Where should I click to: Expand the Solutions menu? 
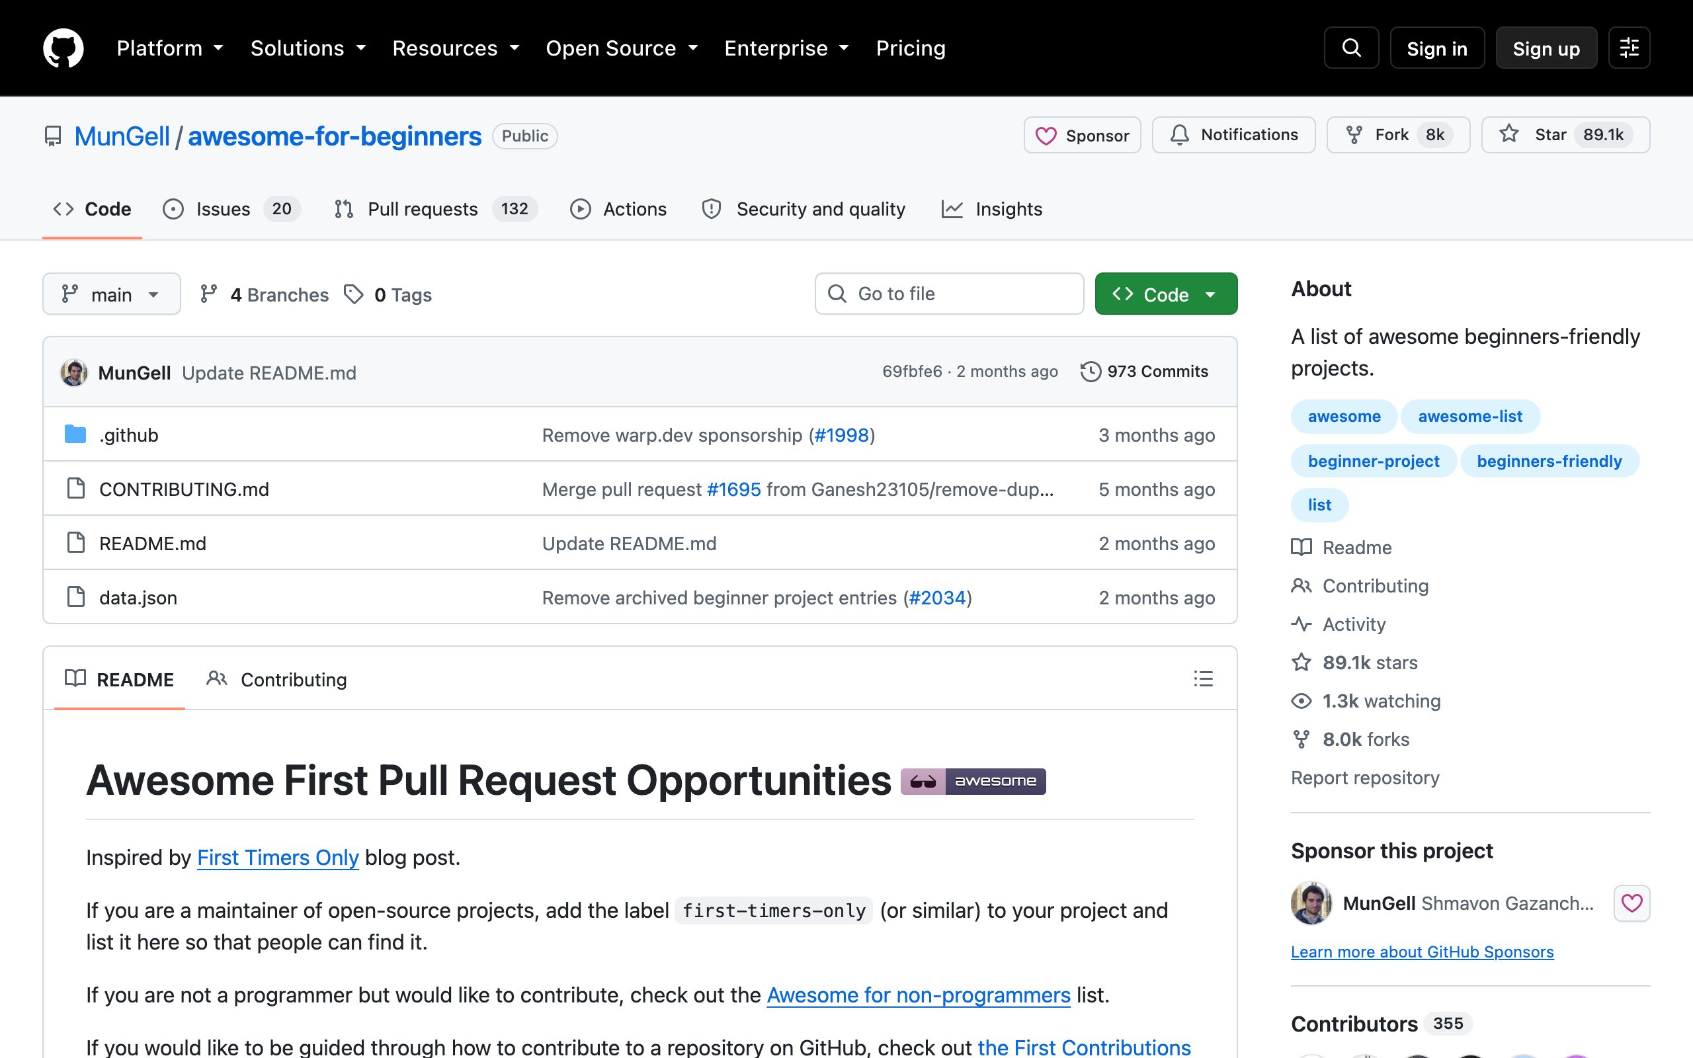[309, 48]
